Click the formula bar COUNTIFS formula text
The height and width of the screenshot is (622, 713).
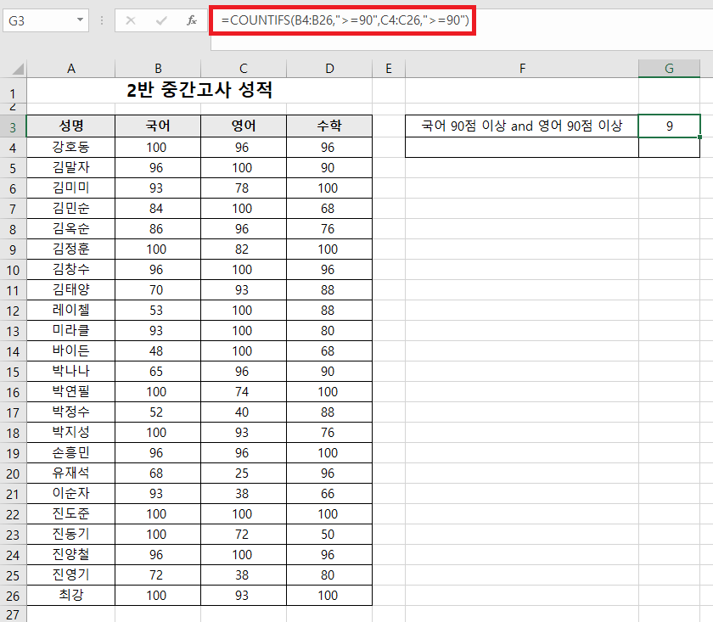pos(345,20)
